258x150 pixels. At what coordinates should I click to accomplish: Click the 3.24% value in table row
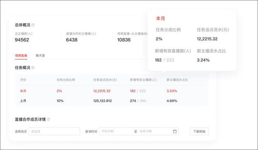172,91
